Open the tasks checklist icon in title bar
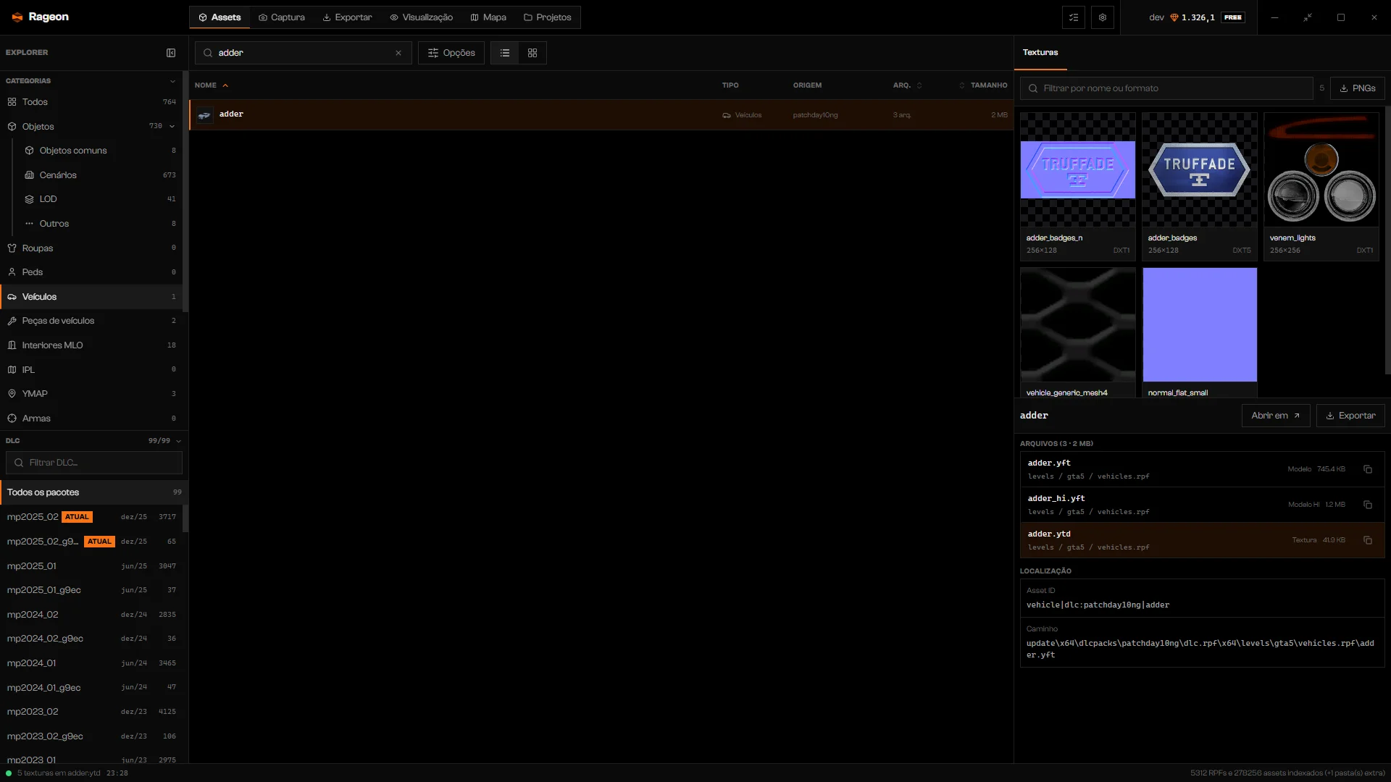 coord(1074,17)
